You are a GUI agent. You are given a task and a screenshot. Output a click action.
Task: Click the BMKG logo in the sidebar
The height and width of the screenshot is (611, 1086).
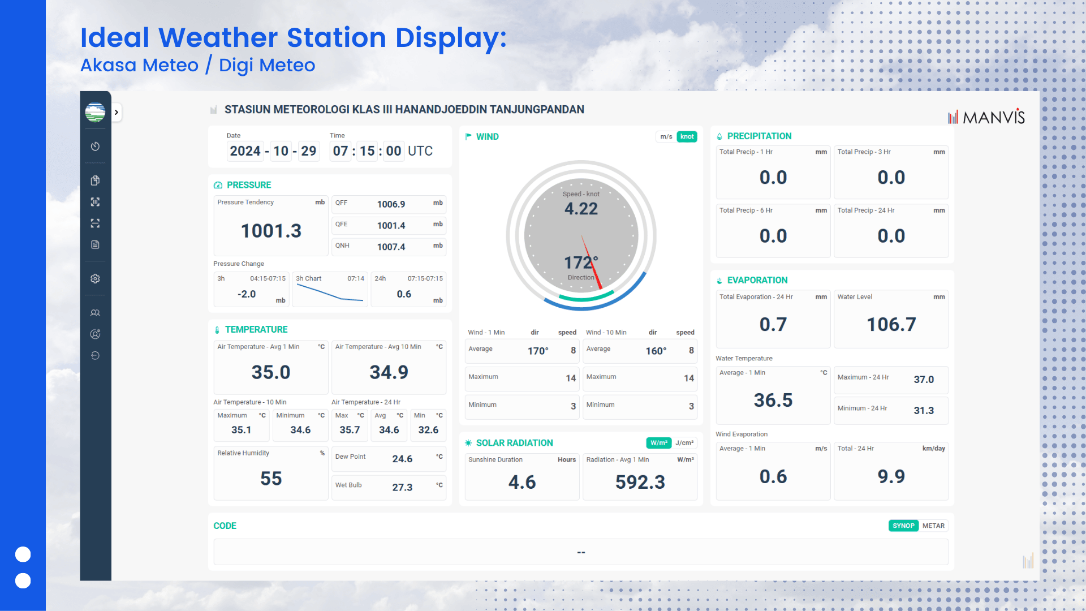95,112
